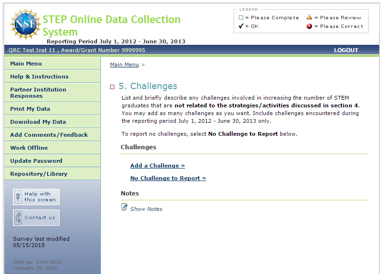Click the red Please Correct icon
Viewport: 384px width, 274px height.
click(310, 26)
